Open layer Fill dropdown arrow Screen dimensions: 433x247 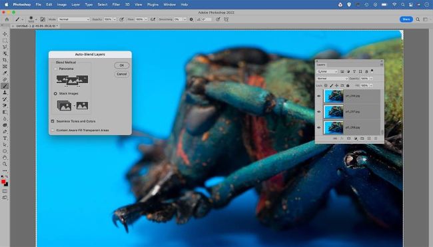click(x=371, y=86)
